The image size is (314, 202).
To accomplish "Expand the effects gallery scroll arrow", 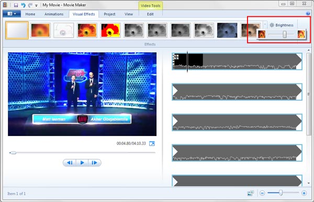I will [x=265, y=24].
